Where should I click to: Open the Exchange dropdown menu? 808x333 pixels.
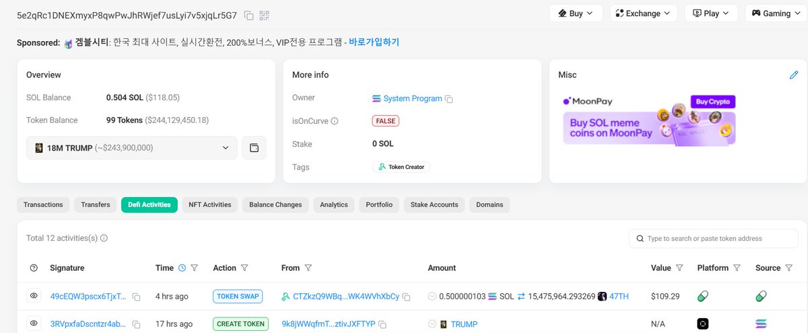click(x=644, y=13)
